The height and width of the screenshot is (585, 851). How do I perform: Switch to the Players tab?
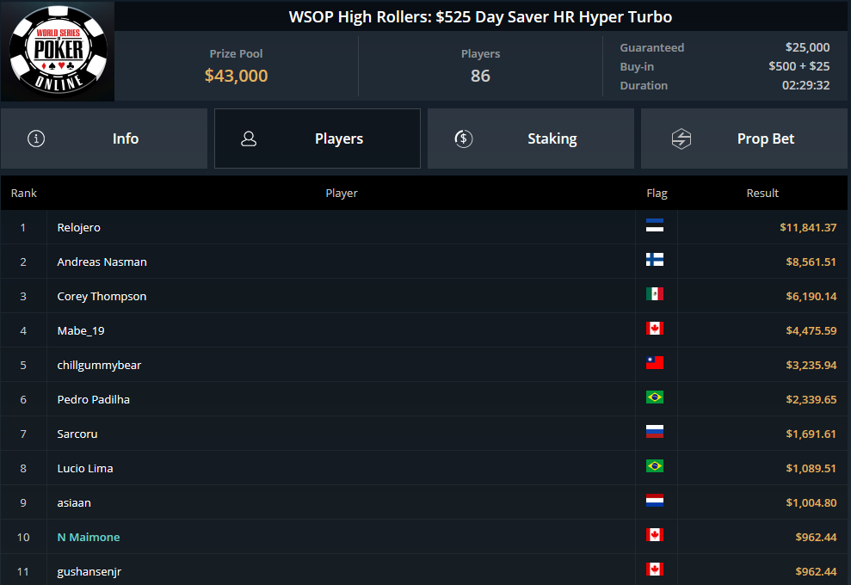point(318,139)
